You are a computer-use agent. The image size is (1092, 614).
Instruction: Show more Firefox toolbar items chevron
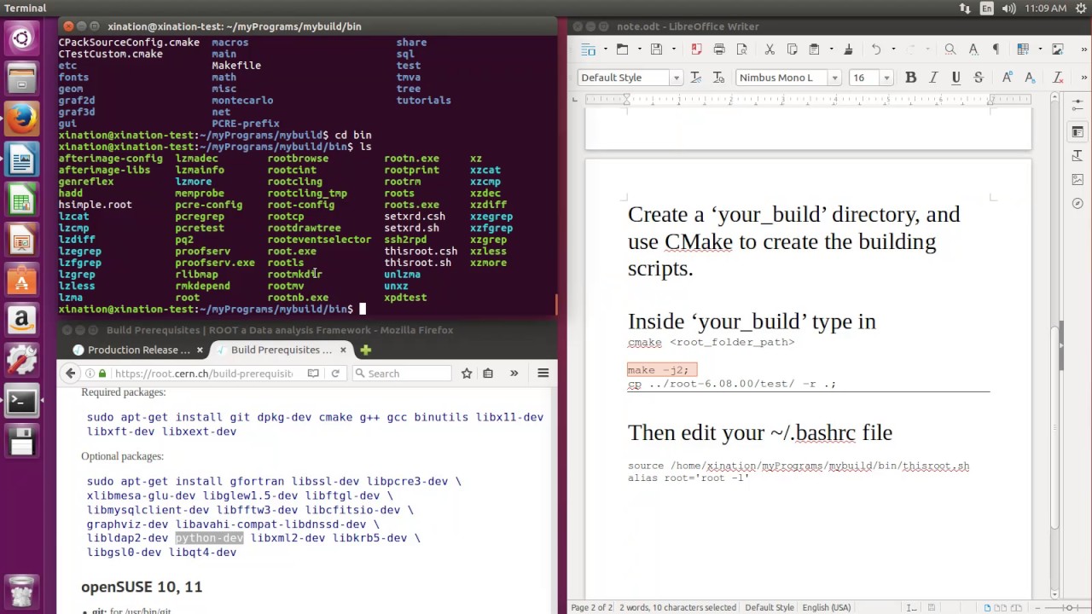(x=514, y=374)
